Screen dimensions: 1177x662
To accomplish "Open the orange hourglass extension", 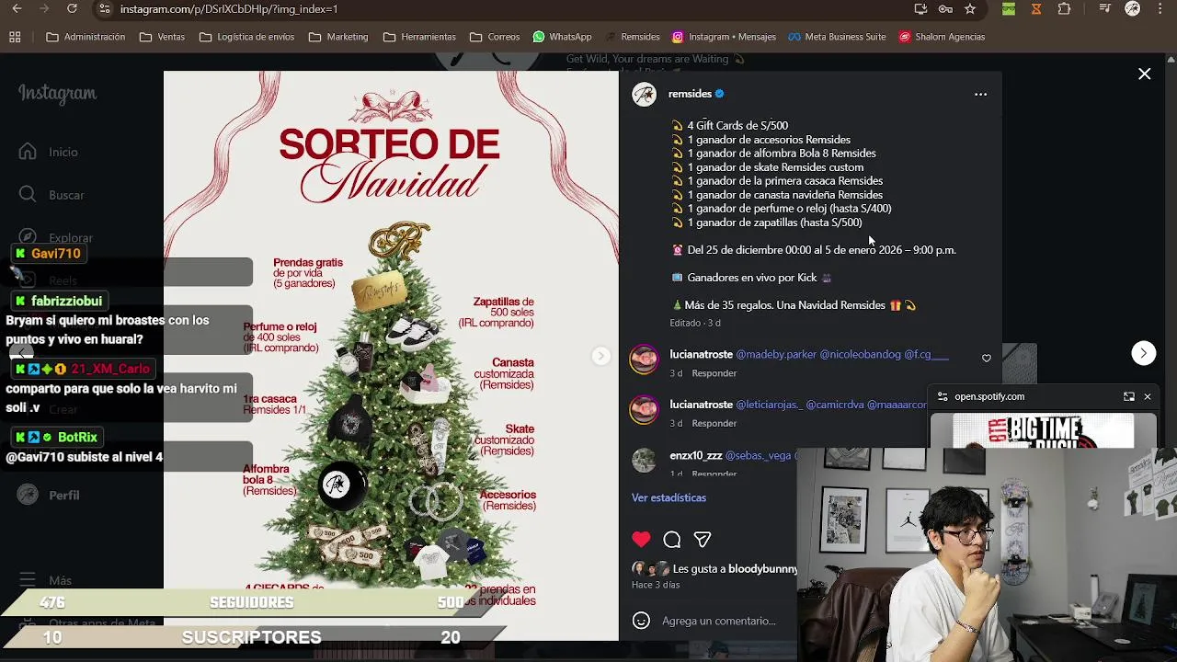I will 1036,9.
